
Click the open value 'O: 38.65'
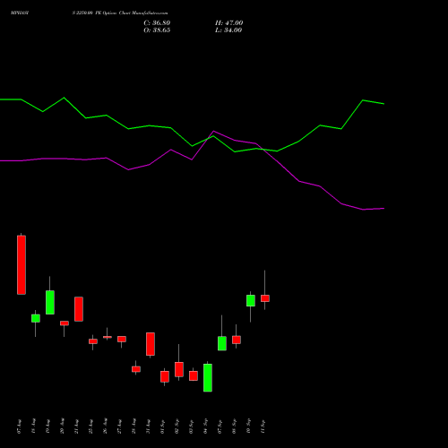157,30
